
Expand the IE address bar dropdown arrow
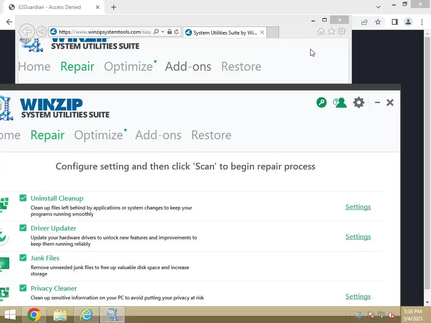pyautogui.click(x=163, y=32)
